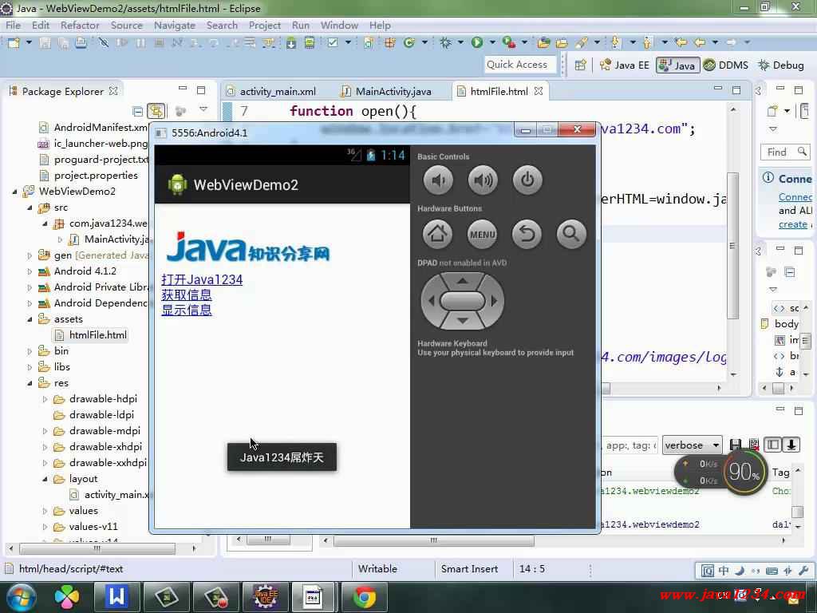Screen dimensions: 817x613
Task: Select AndroidManifest.xml in the tree
Action: (x=94, y=127)
